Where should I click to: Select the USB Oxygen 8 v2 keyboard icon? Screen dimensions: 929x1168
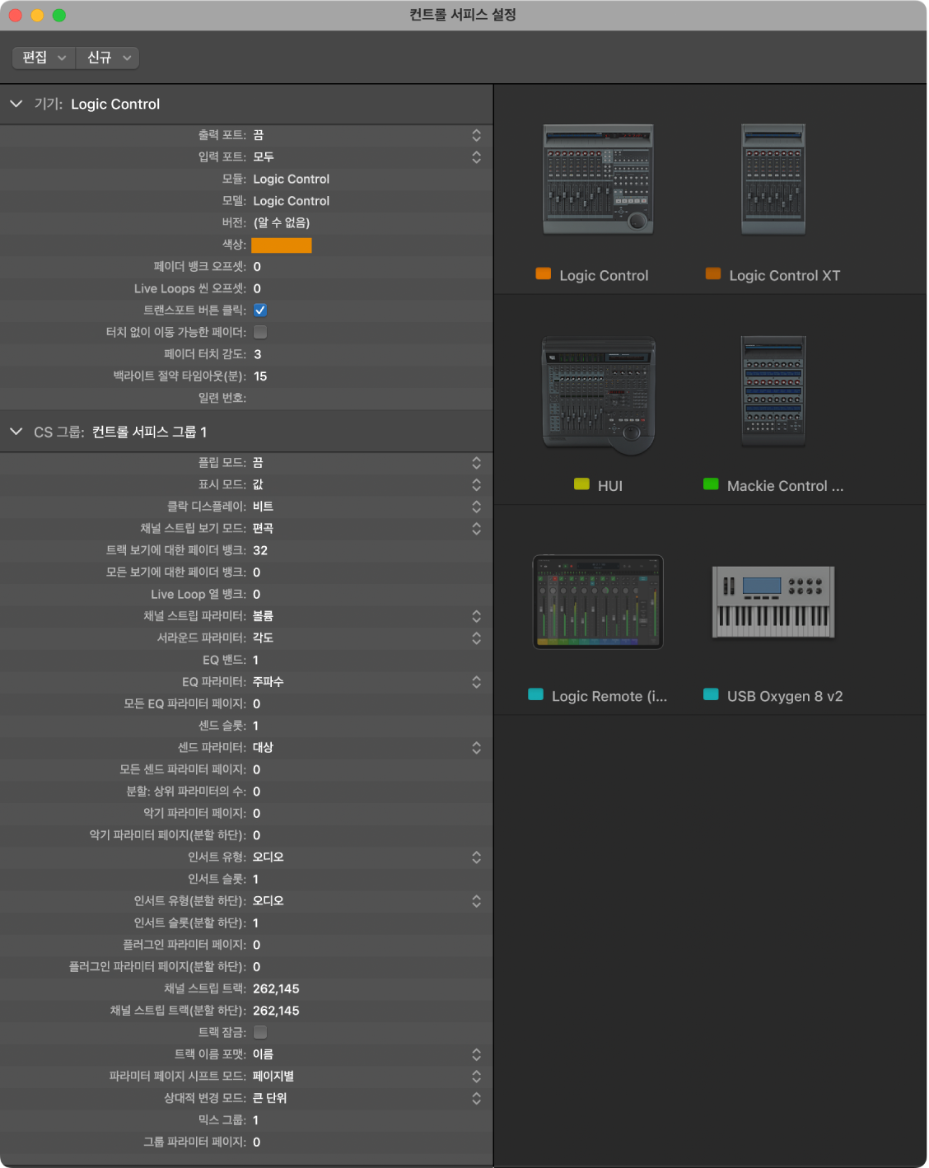[773, 602]
